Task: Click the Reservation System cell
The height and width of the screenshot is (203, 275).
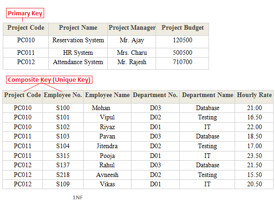Action: 78,40
